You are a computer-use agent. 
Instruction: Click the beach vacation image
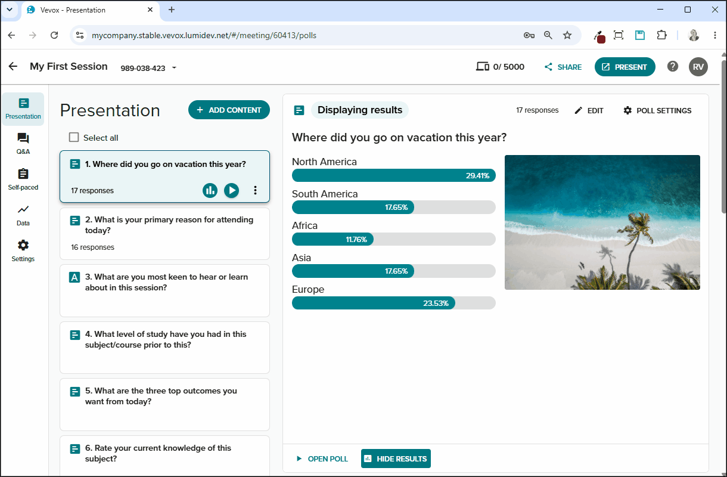click(602, 222)
